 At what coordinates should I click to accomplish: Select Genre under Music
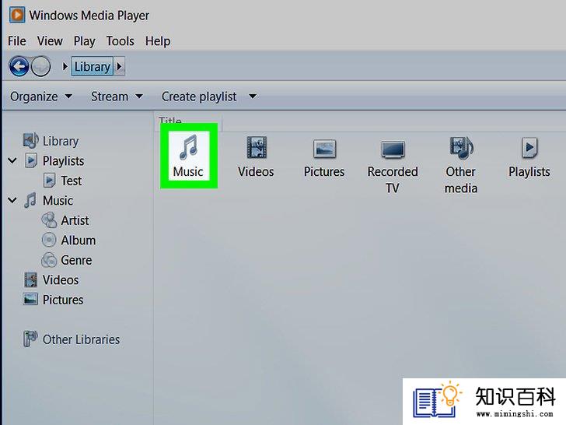click(76, 260)
